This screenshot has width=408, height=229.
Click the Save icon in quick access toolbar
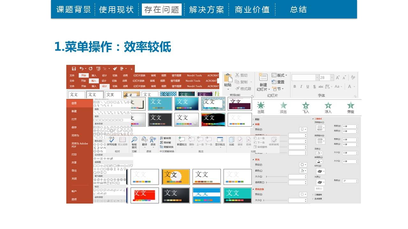point(74,69)
